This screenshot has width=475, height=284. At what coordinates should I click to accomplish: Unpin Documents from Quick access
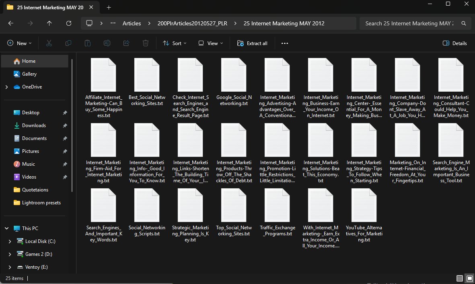coord(65,138)
